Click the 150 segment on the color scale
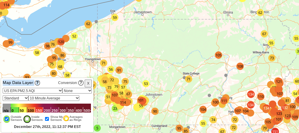This screenshot has width=299, height=133. pyautogui.click(x=39, y=110)
